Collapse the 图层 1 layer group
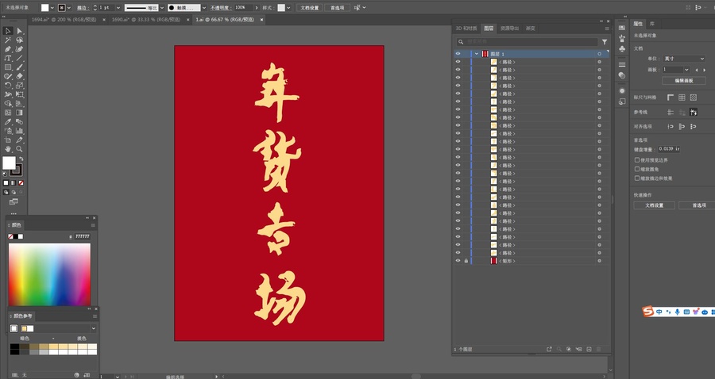 477,54
